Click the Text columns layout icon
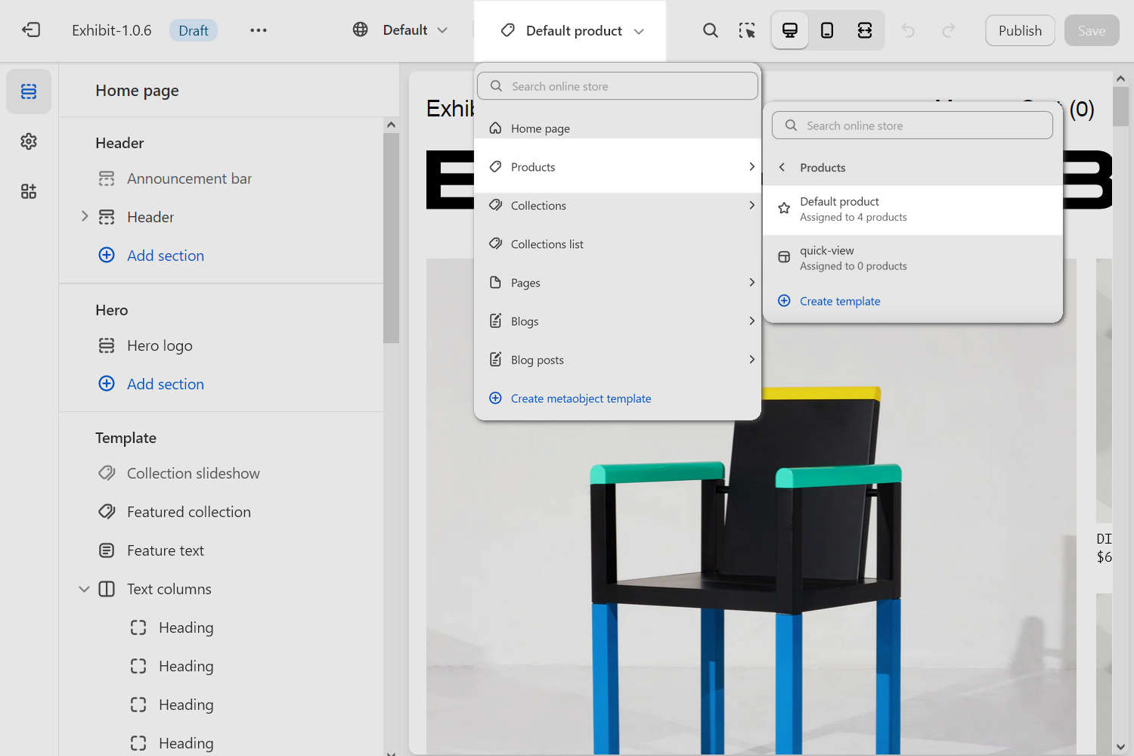1134x756 pixels. 107,589
